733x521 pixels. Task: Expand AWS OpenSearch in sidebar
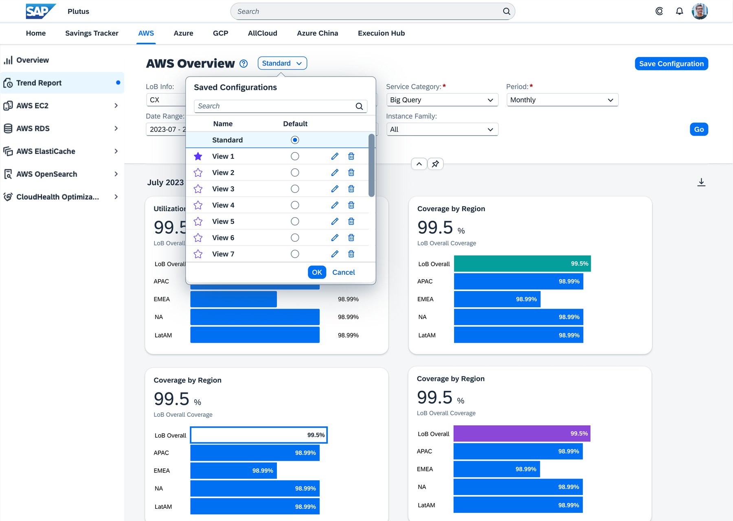[116, 174]
